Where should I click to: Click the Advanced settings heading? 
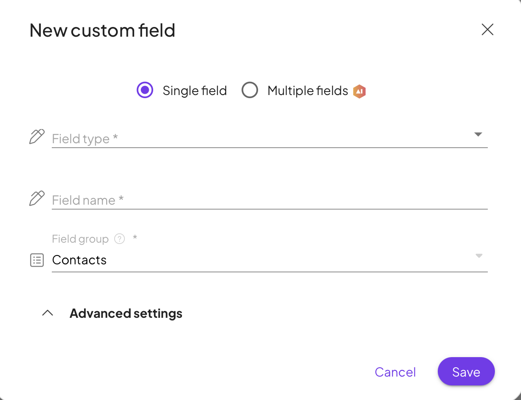coord(126,313)
